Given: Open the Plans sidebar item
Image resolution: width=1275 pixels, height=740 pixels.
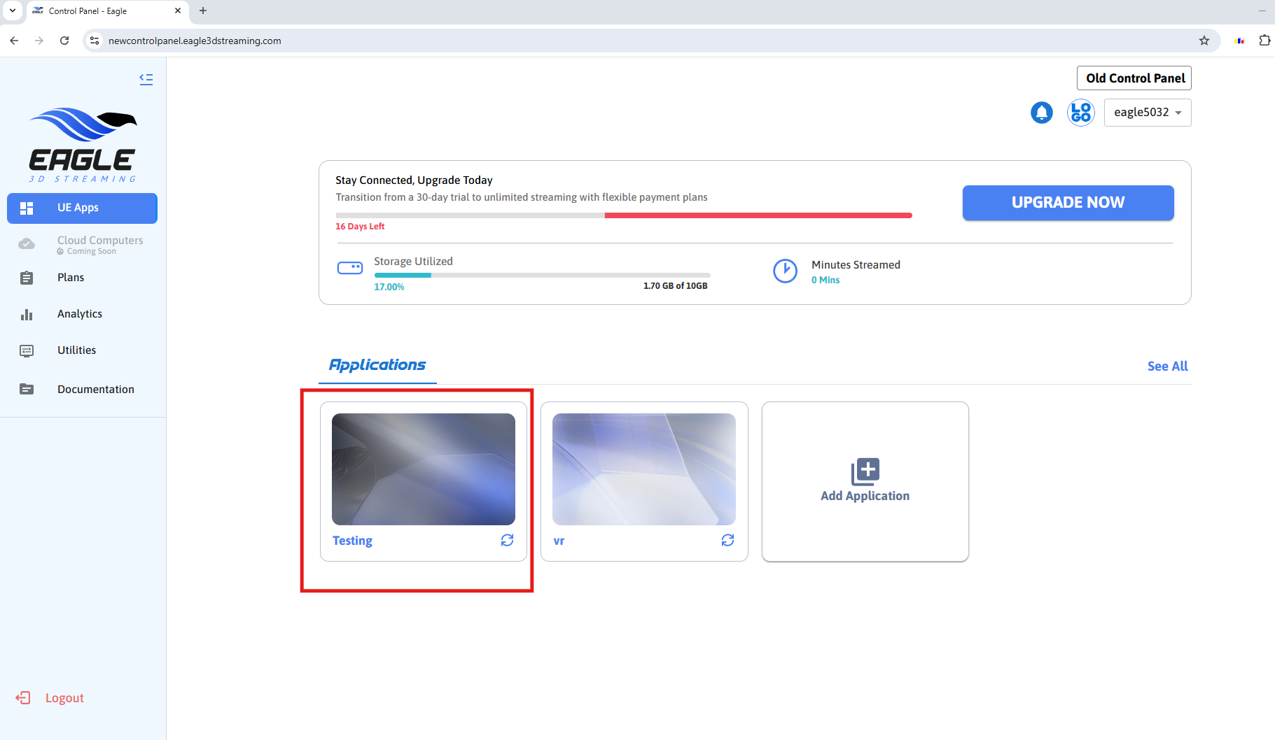Looking at the screenshot, I should click(x=71, y=278).
